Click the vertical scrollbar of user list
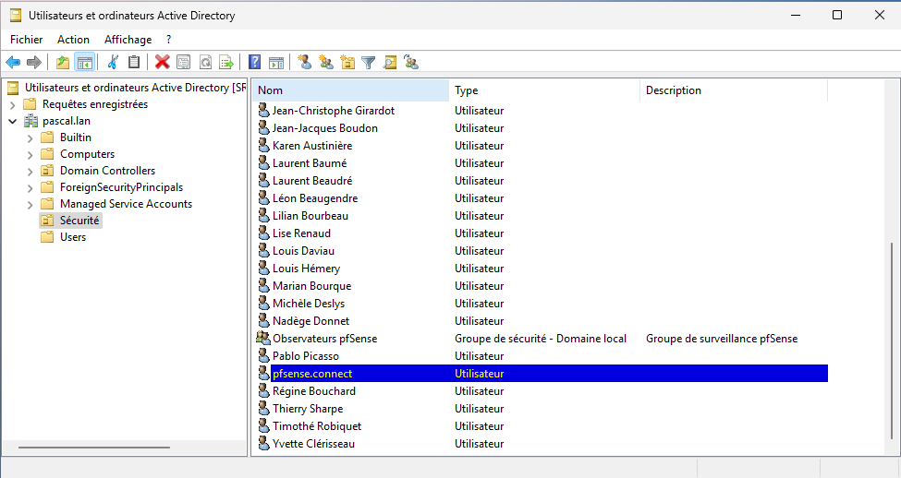The height and width of the screenshot is (478, 901). point(892,340)
